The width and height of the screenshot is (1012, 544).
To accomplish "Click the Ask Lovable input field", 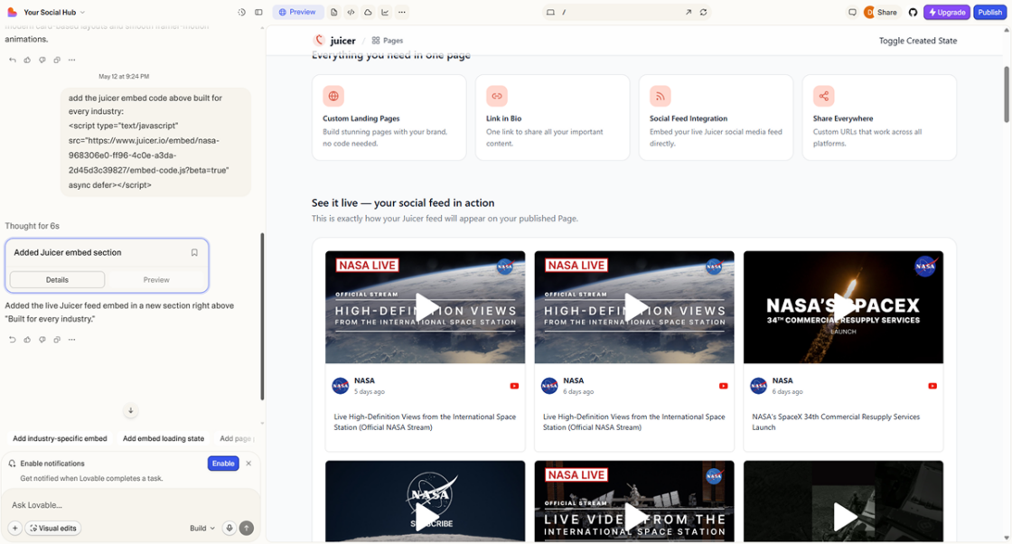I will tap(129, 504).
